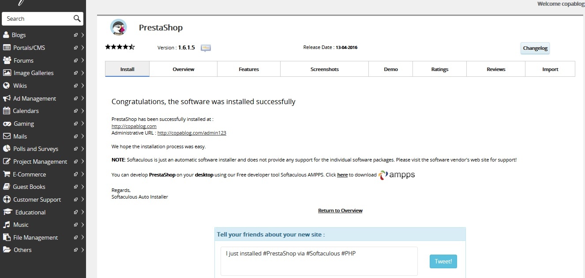Switch to the Features tab
585x278 pixels.
point(249,69)
